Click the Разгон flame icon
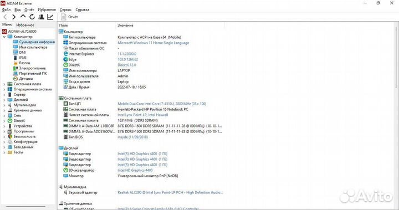Viewport: 399px width, 210px height. pos(16,63)
